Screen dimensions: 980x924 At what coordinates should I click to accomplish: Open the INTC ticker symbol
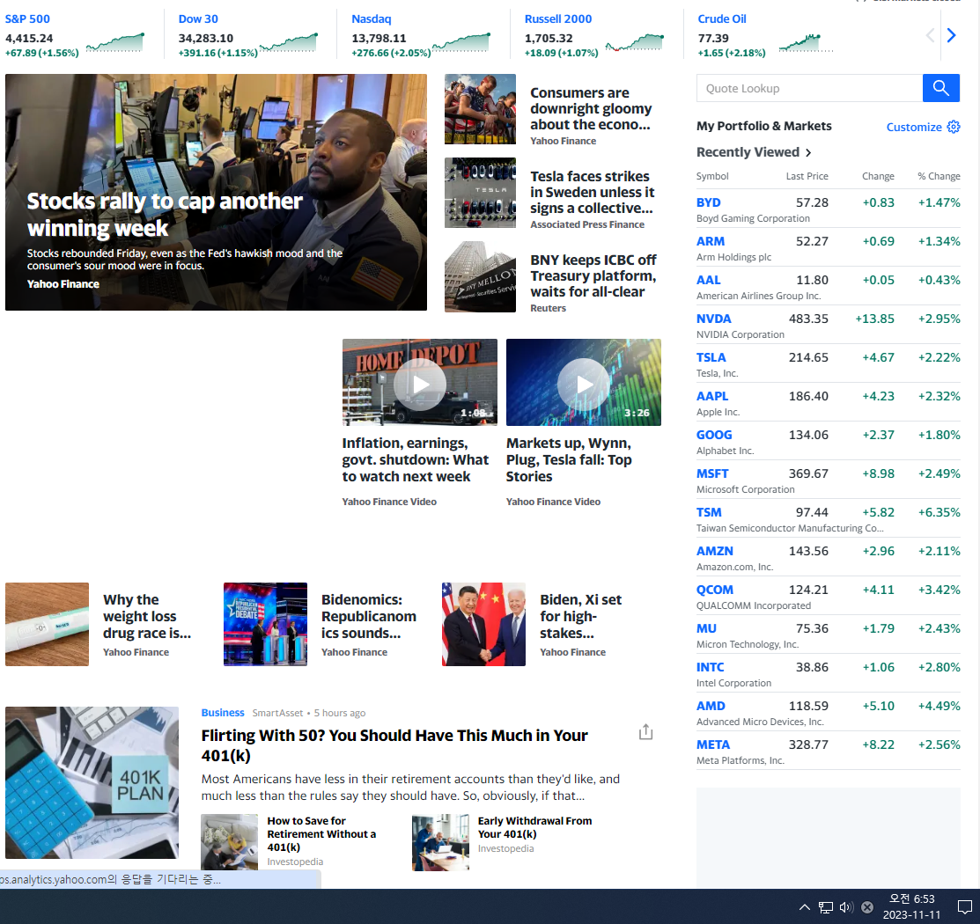[x=710, y=667]
